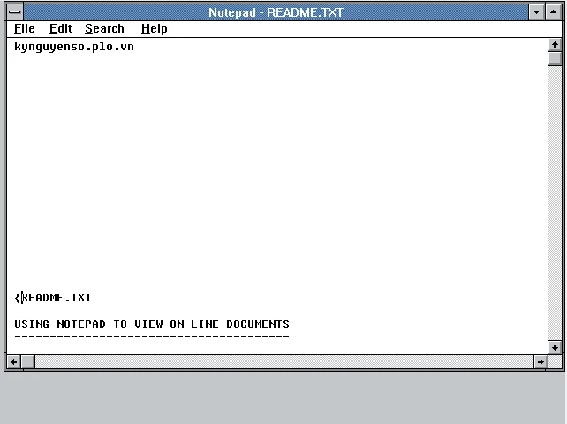Click the maximize arrow button

pyautogui.click(x=554, y=12)
